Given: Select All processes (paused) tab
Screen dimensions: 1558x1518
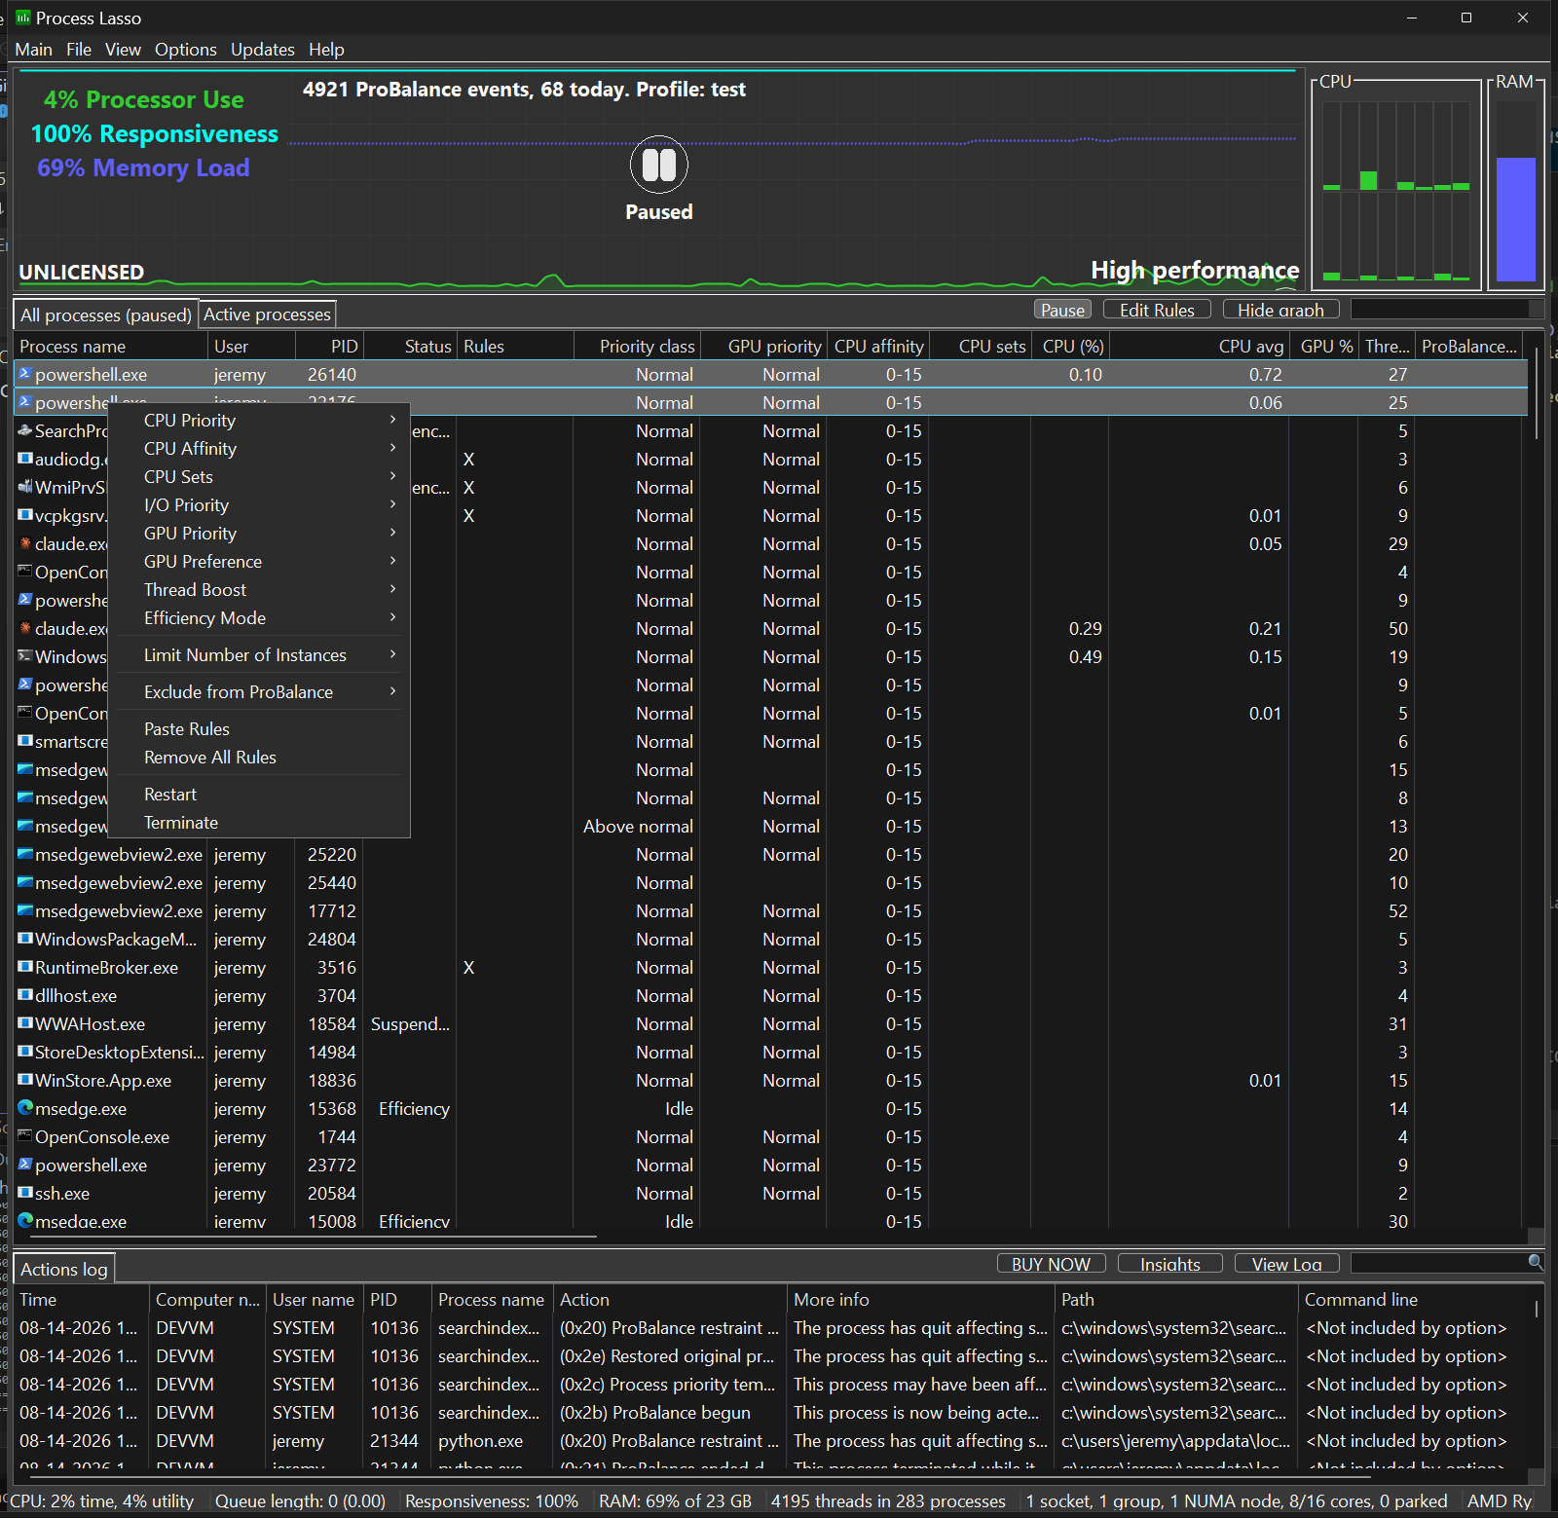Looking at the screenshot, I should tap(106, 315).
